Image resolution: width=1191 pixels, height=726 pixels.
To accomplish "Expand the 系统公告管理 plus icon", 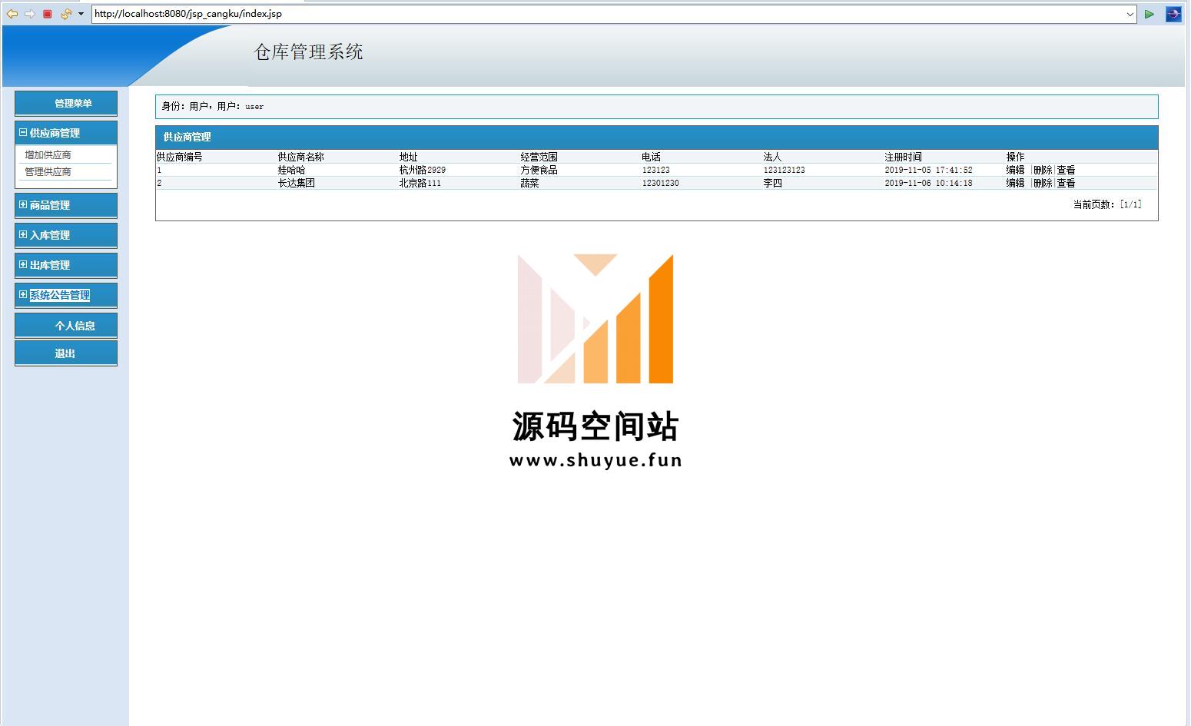I will (23, 294).
